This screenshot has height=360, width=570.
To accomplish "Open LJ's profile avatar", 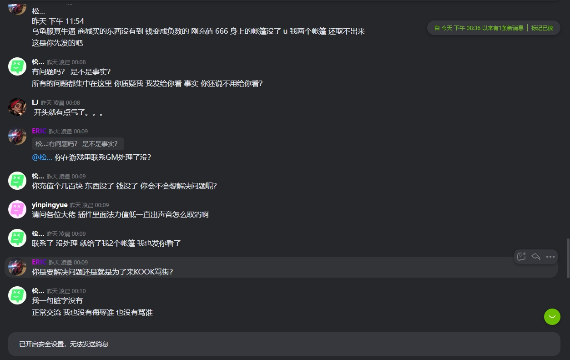I will coord(17,107).
